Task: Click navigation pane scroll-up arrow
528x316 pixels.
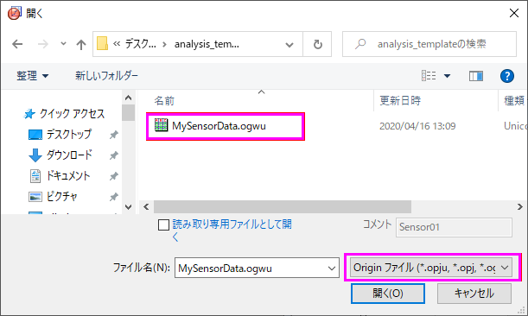Action: click(x=128, y=98)
